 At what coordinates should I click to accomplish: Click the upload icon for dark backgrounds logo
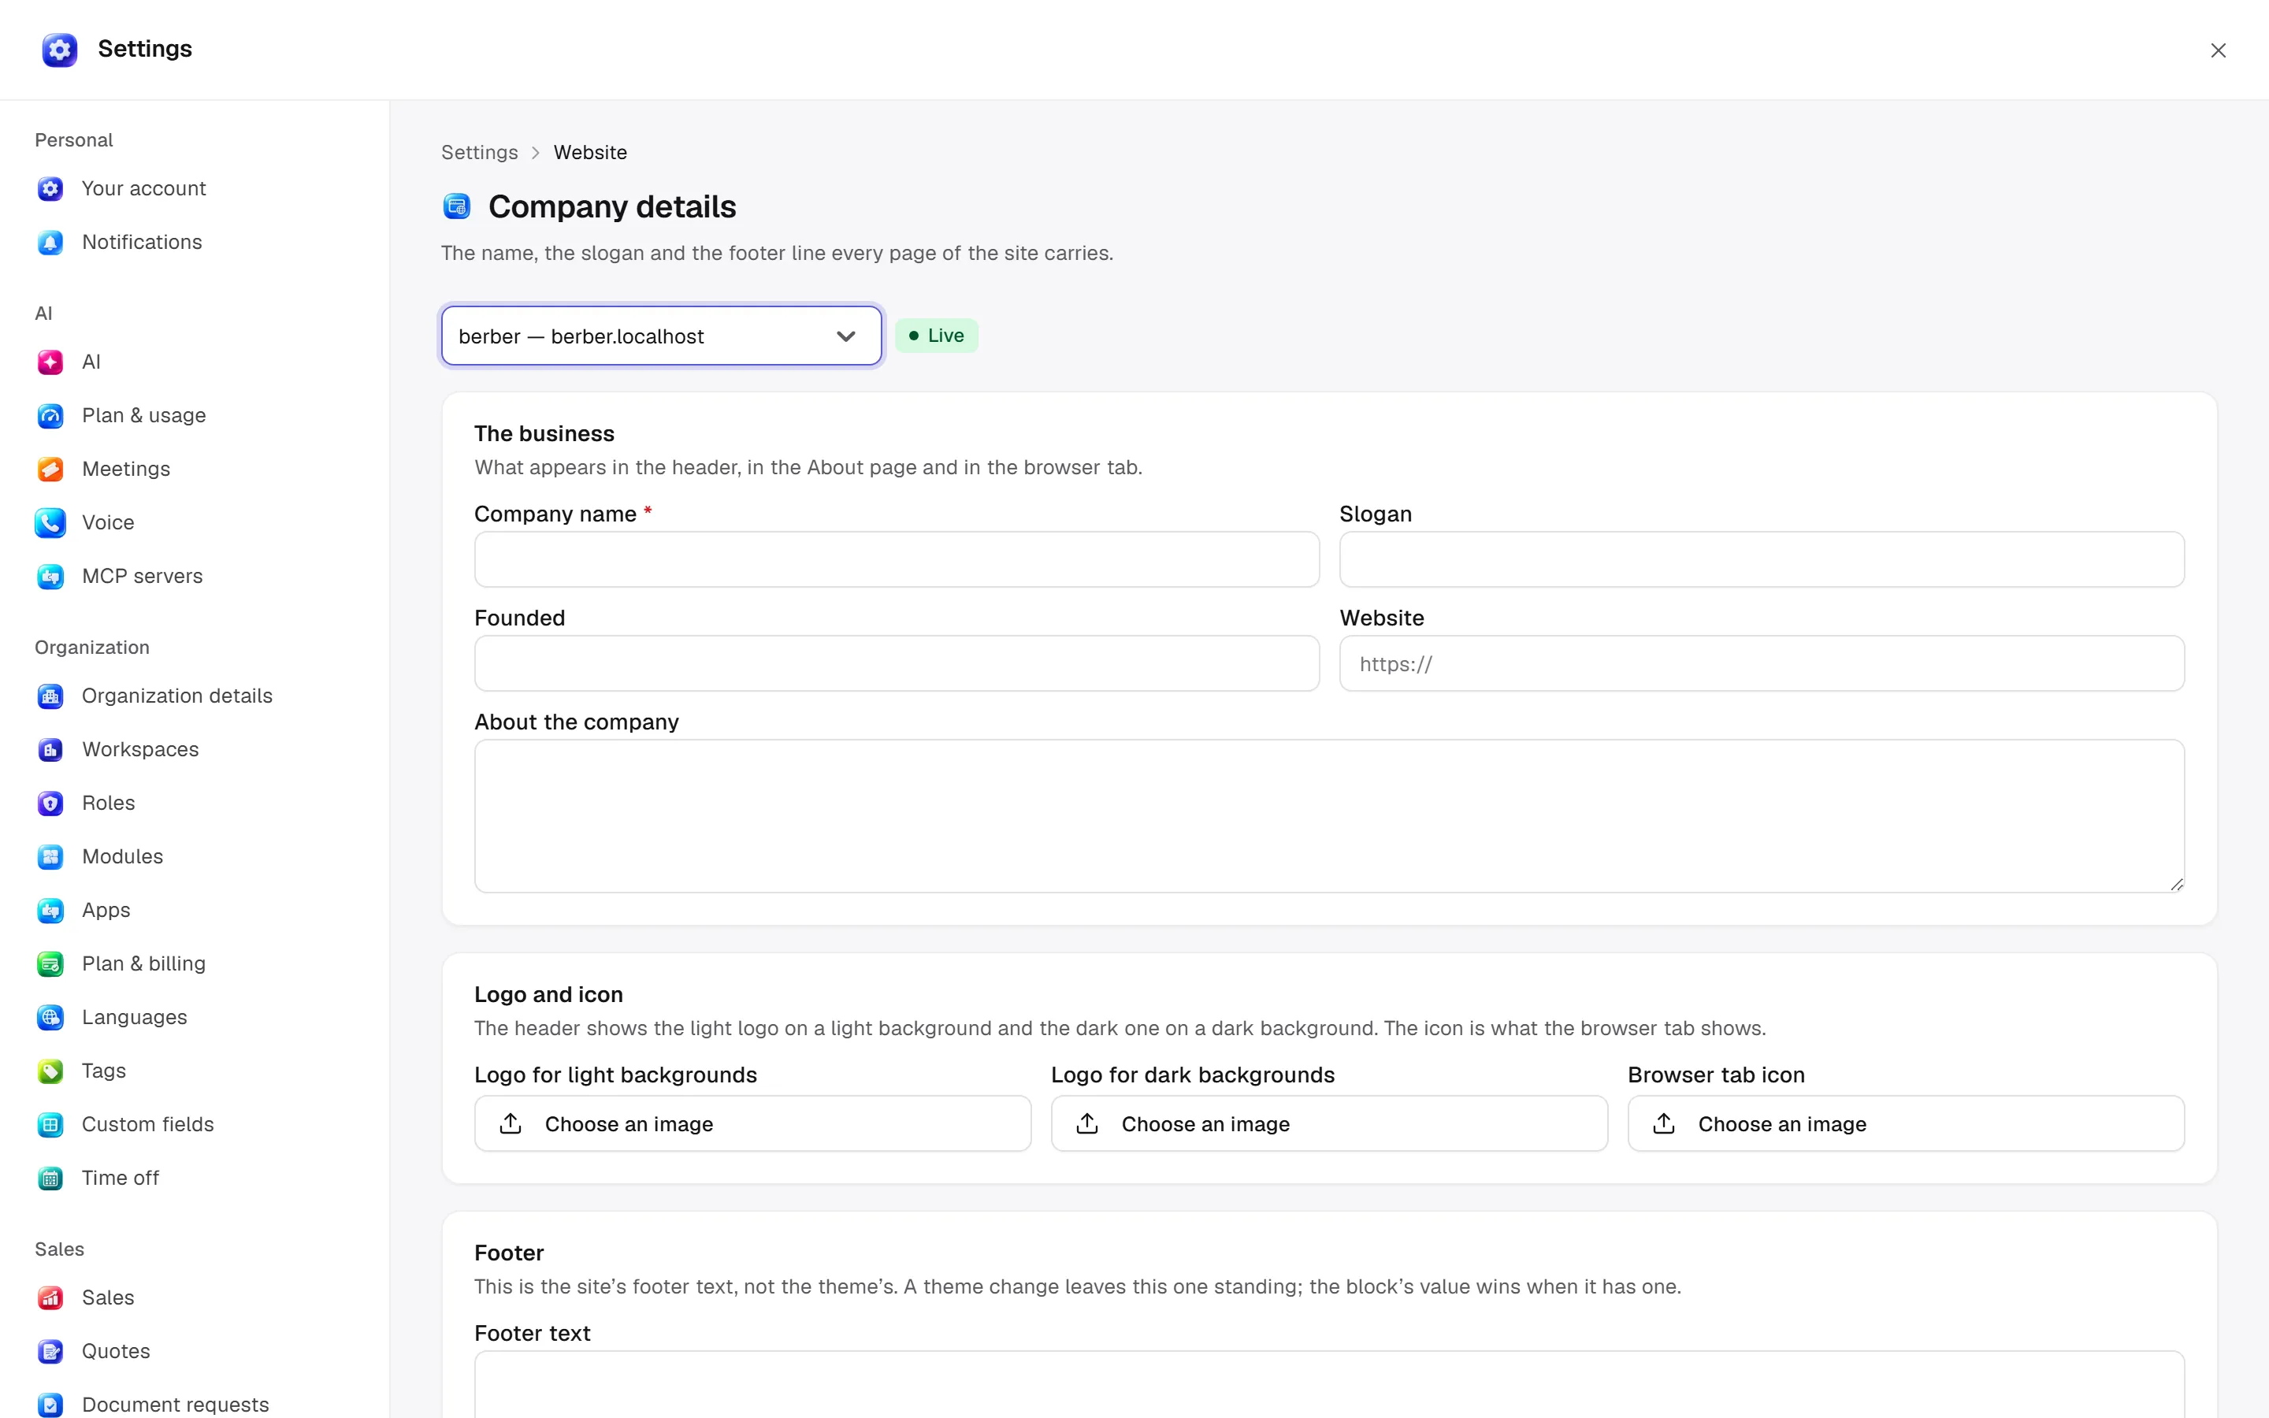click(1087, 1123)
